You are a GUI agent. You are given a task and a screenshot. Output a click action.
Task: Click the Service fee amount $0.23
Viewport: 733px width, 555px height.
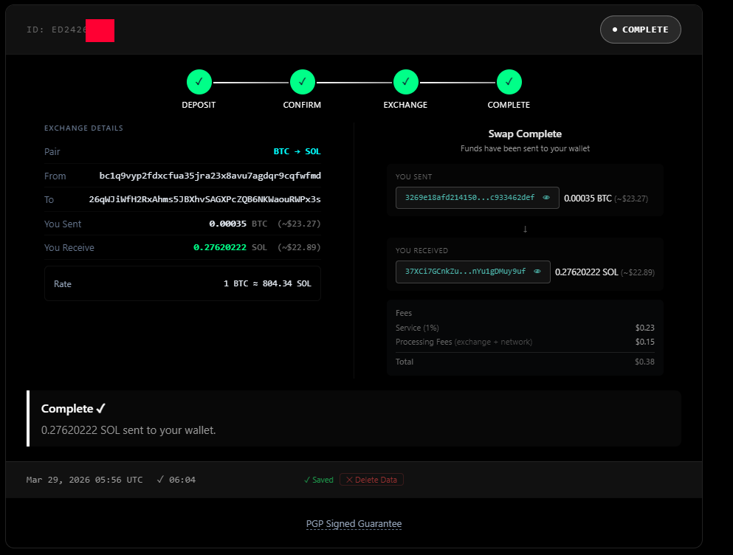pyautogui.click(x=644, y=328)
